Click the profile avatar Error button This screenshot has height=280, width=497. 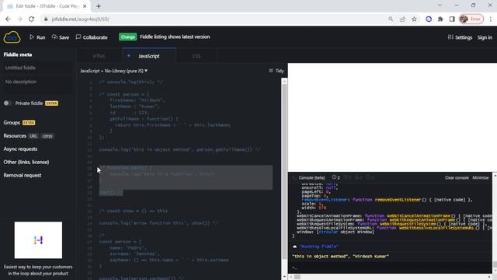(471, 19)
